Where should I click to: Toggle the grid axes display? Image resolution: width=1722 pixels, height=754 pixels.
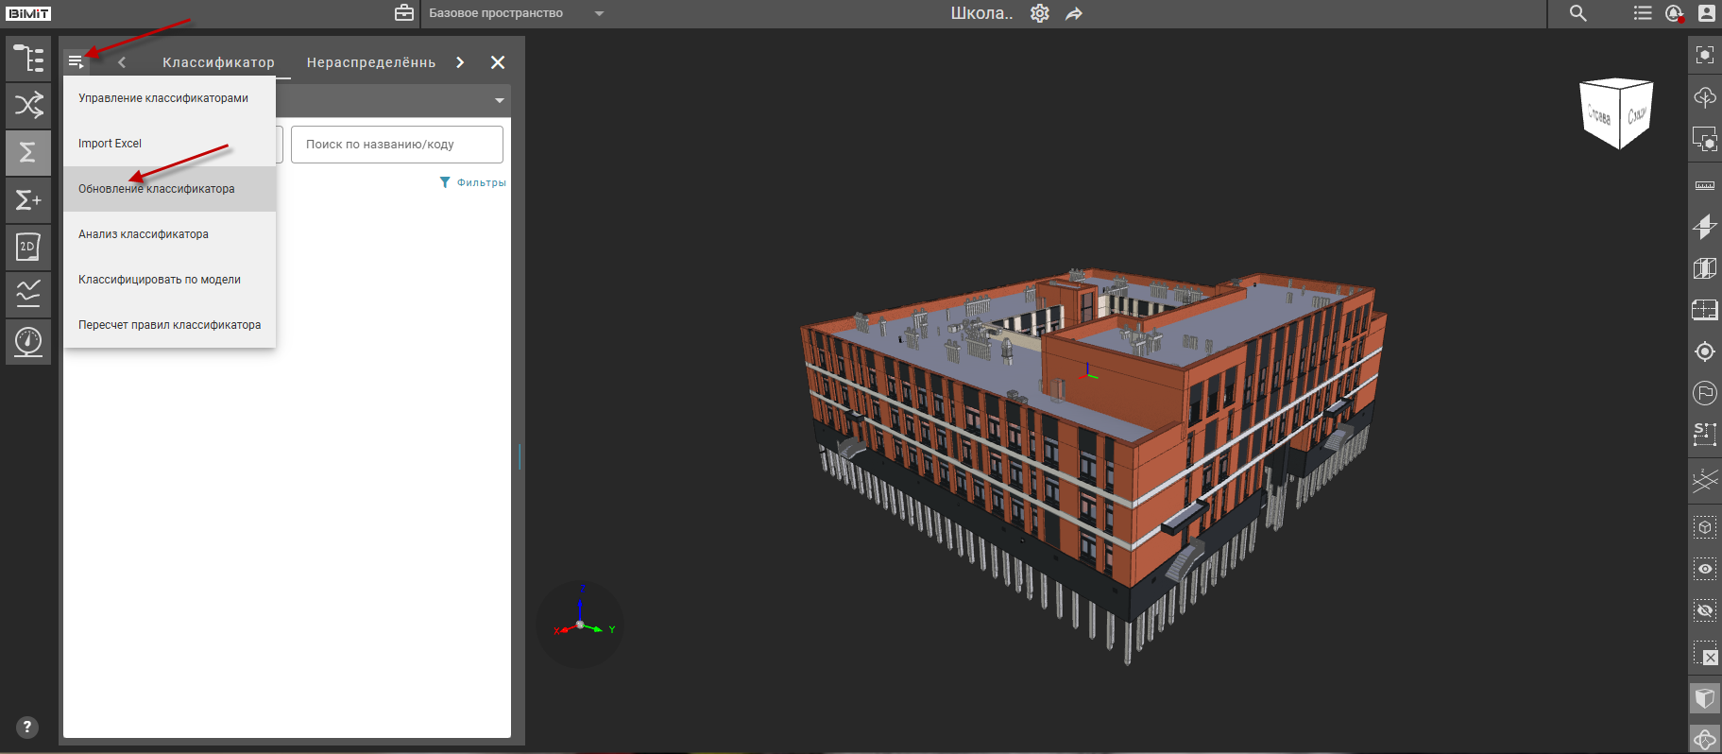1705,481
